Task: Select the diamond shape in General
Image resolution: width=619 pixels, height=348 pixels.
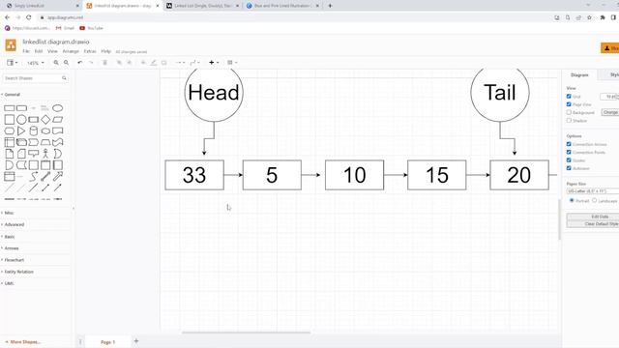Action: click(x=45, y=120)
